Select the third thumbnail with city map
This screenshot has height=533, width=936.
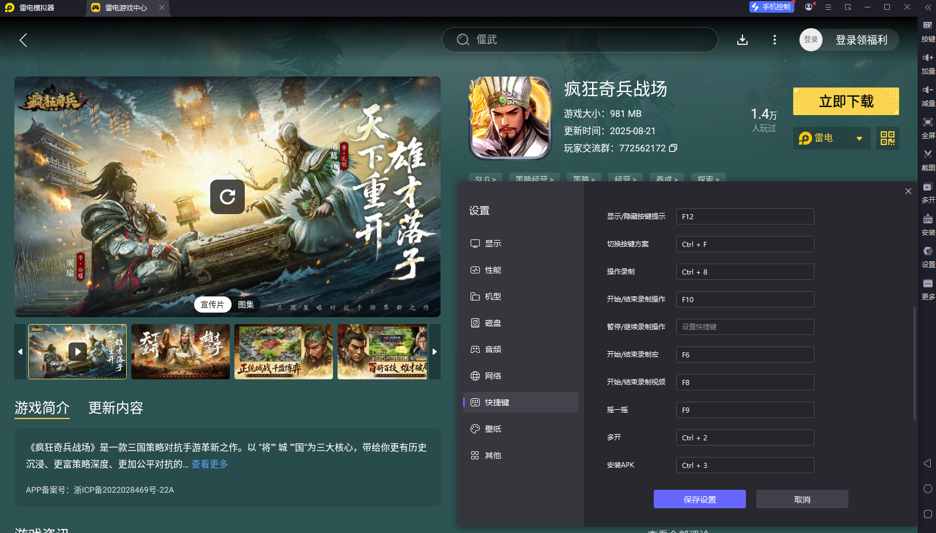pyautogui.click(x=283, y=352)
